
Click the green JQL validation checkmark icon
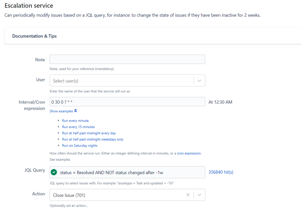(54, 172)
